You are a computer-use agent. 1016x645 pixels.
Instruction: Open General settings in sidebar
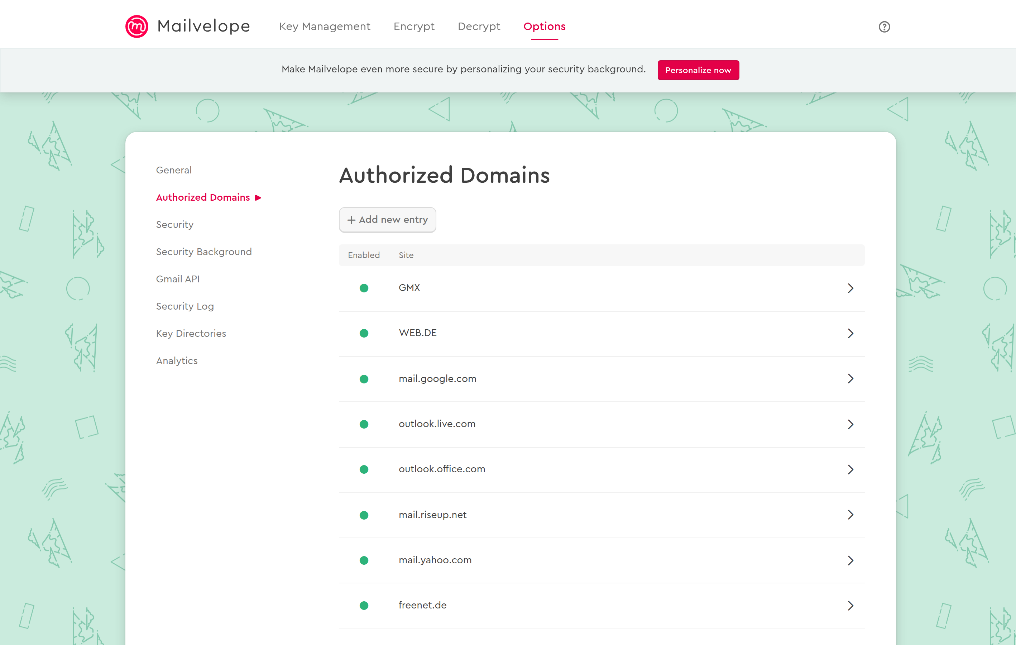click(x=173, y=170)
